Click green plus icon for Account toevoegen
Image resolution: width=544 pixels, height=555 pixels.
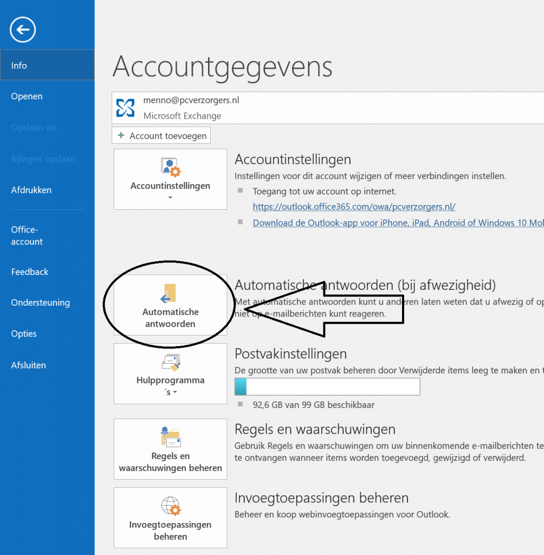(x=121, y=135)
